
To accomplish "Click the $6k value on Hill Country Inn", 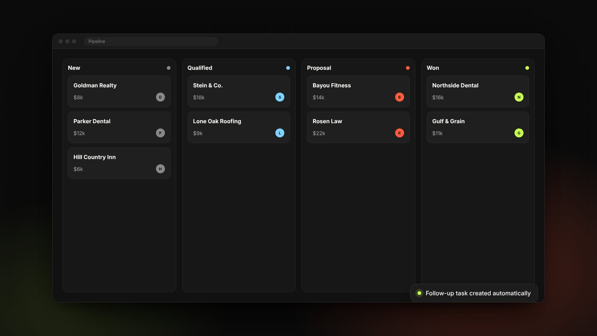I will tap(78, 169).
